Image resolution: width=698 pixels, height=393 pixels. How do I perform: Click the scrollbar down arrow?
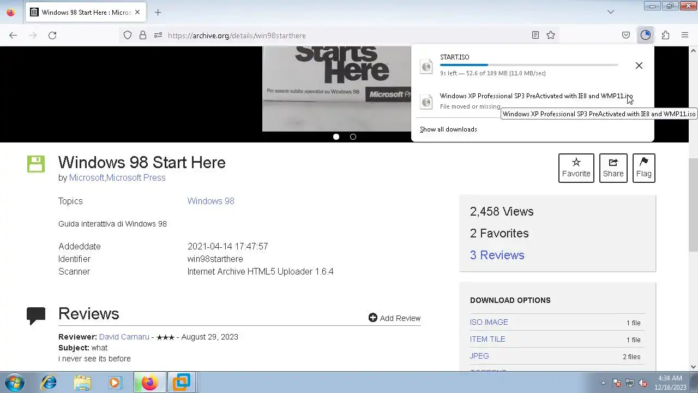point(694,367)
